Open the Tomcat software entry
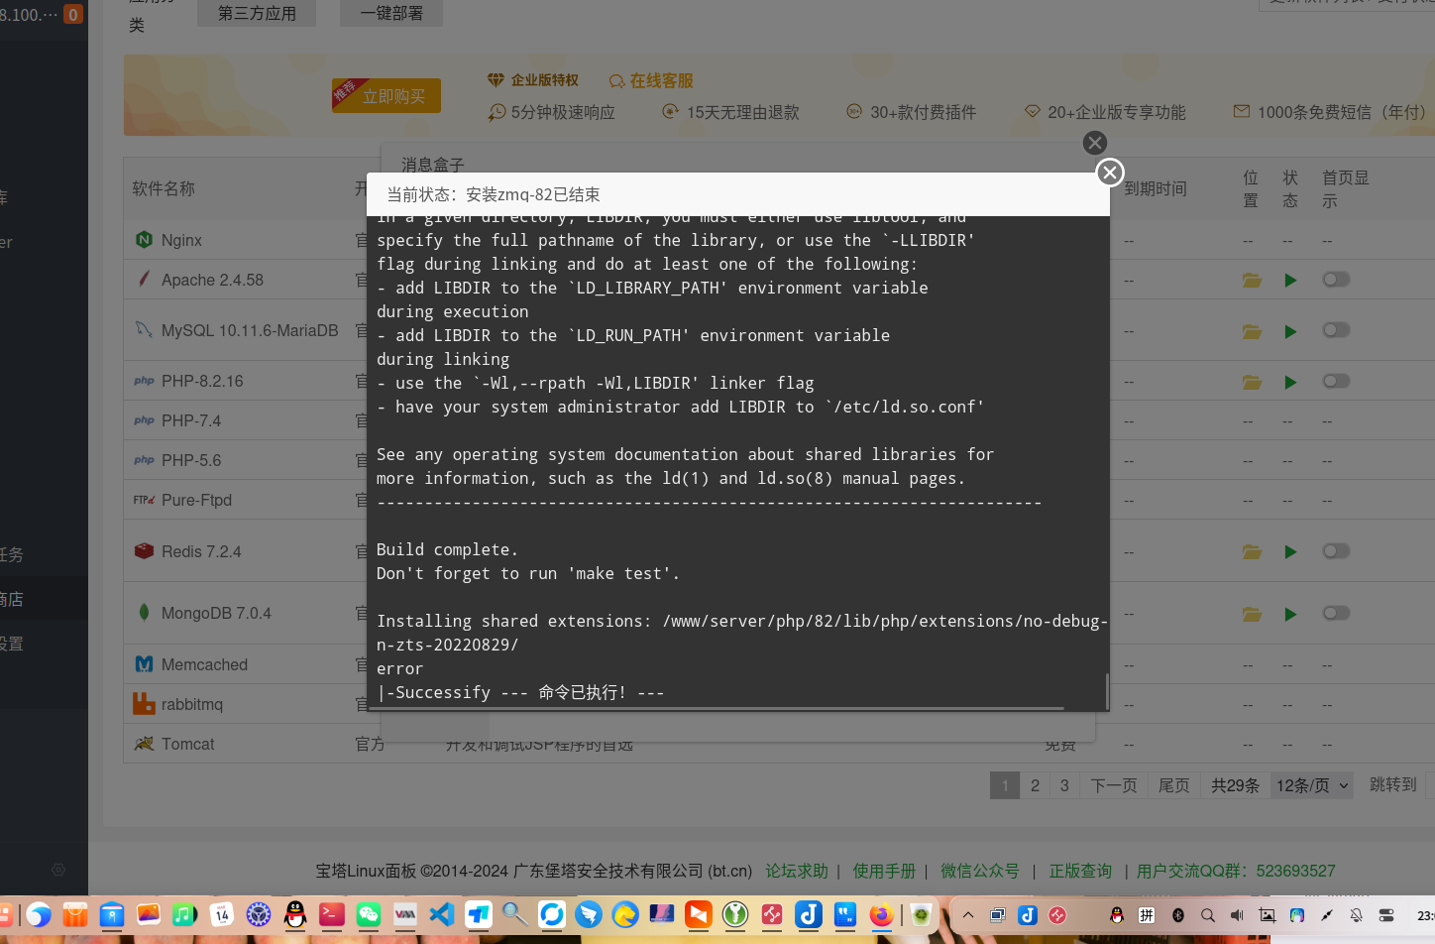This screenshot has width=1435, height=944. click(x=187, y=744)
